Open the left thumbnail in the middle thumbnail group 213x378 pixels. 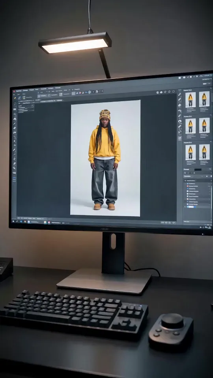point(190,126)
